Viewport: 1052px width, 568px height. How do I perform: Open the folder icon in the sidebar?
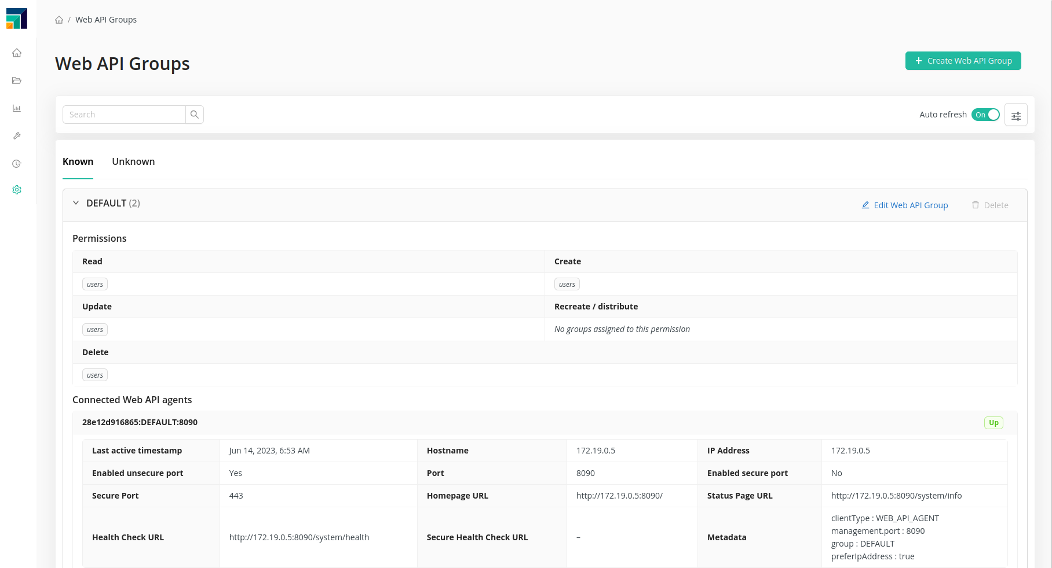pos(17,80)
